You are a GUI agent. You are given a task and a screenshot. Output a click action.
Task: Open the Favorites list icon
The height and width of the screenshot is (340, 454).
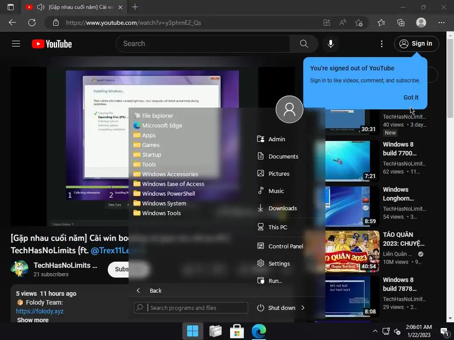(381, 23)
